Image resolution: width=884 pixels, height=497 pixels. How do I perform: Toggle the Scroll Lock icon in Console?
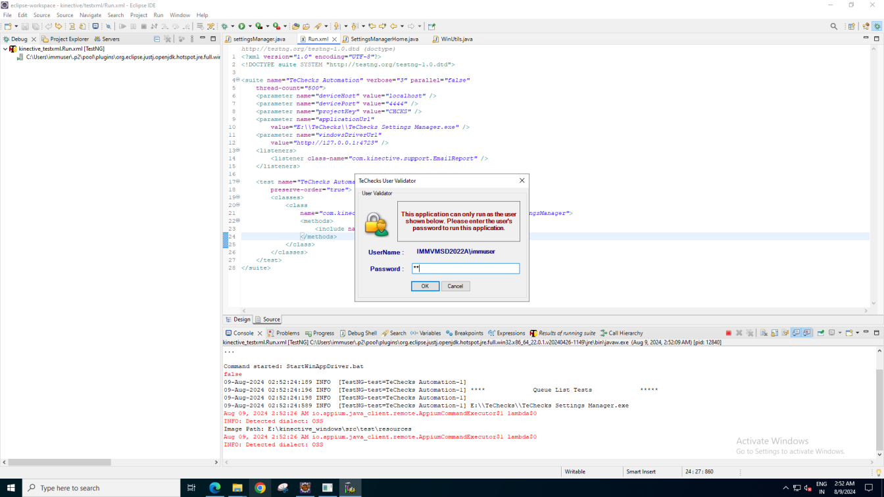click(774, 333)
